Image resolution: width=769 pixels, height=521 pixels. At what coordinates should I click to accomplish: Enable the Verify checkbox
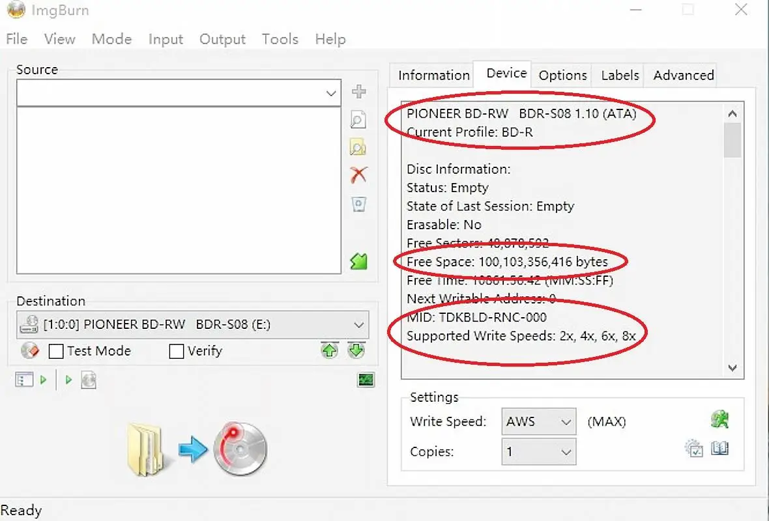[176, 351]
